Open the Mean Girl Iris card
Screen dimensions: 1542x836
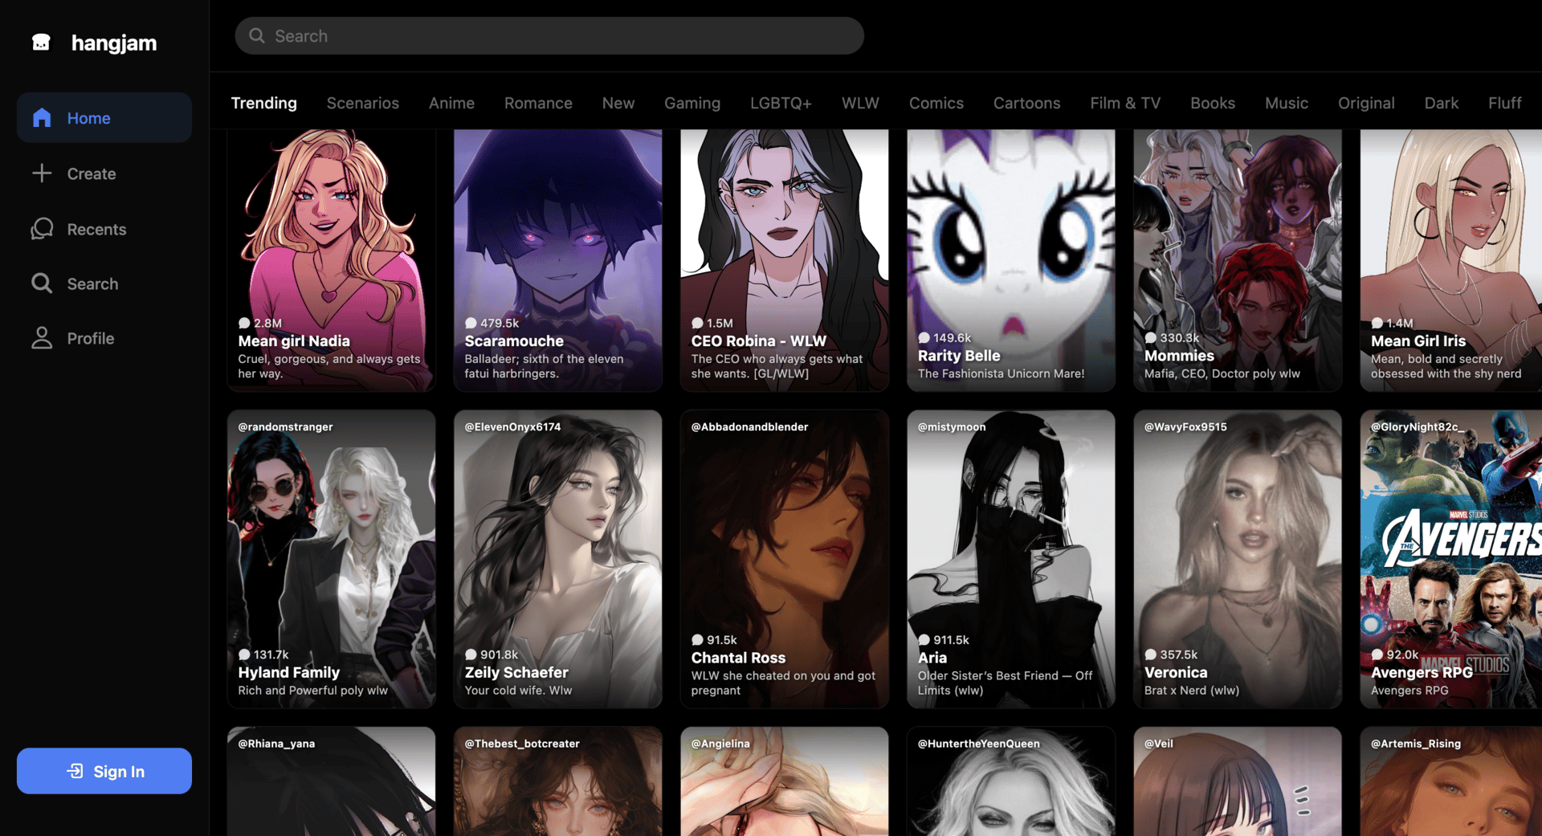click(x=1450, y=260)
